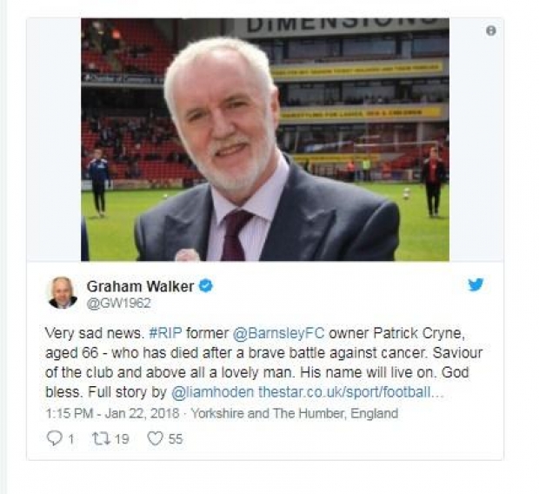Enlarge the stadium photo of the man
Viewport: 539px width, 494px height.
pos(265,140)
